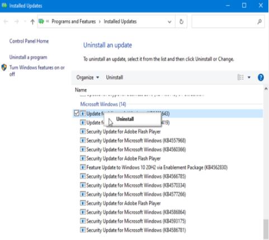Go forward using the forward arrow

click(x=16, y=22)
